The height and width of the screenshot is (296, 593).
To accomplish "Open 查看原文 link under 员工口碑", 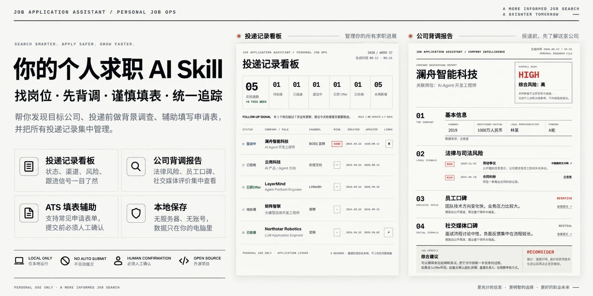I will [x=564, y=207].
